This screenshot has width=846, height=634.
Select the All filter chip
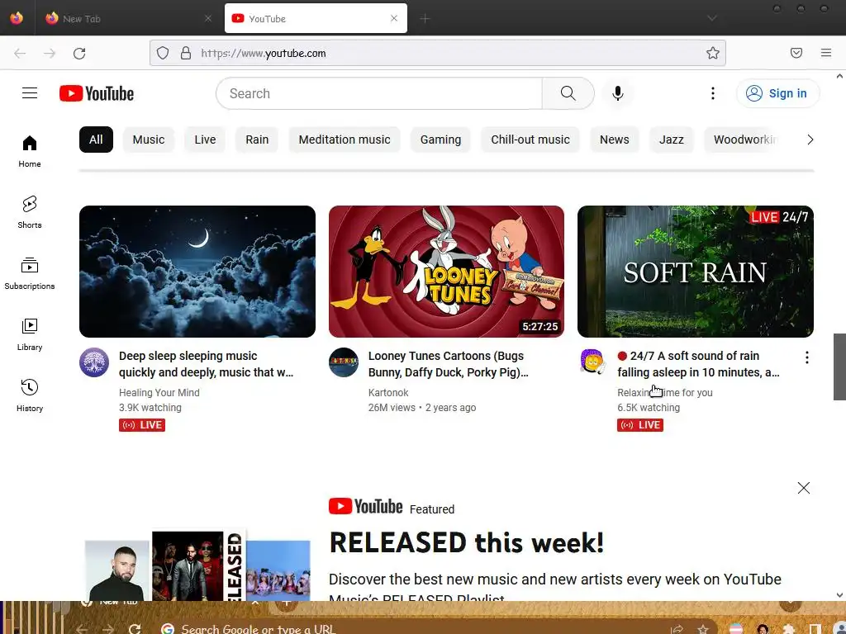click(96, 140)
